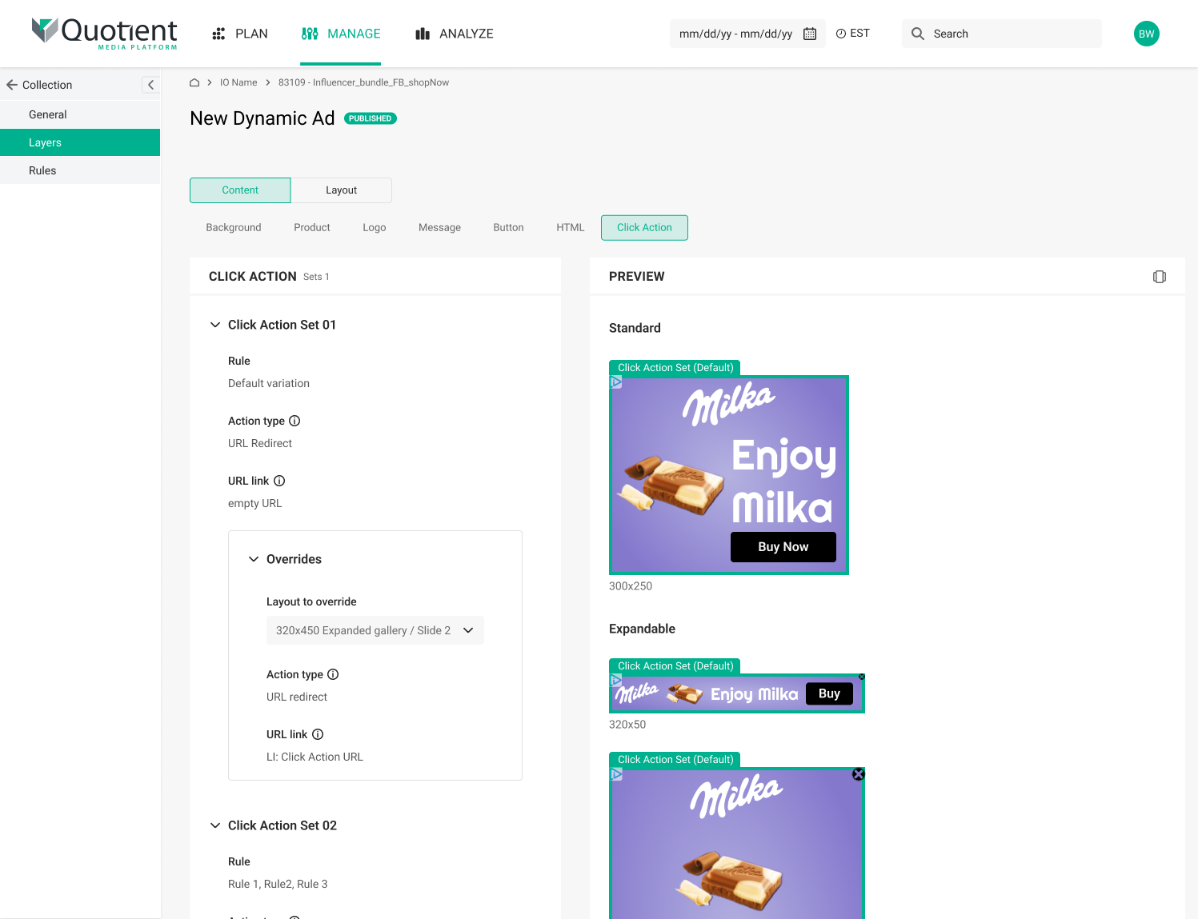Show info for Set 01 URL link
The image size is (1198, 919).
click(x=279, y=481)
